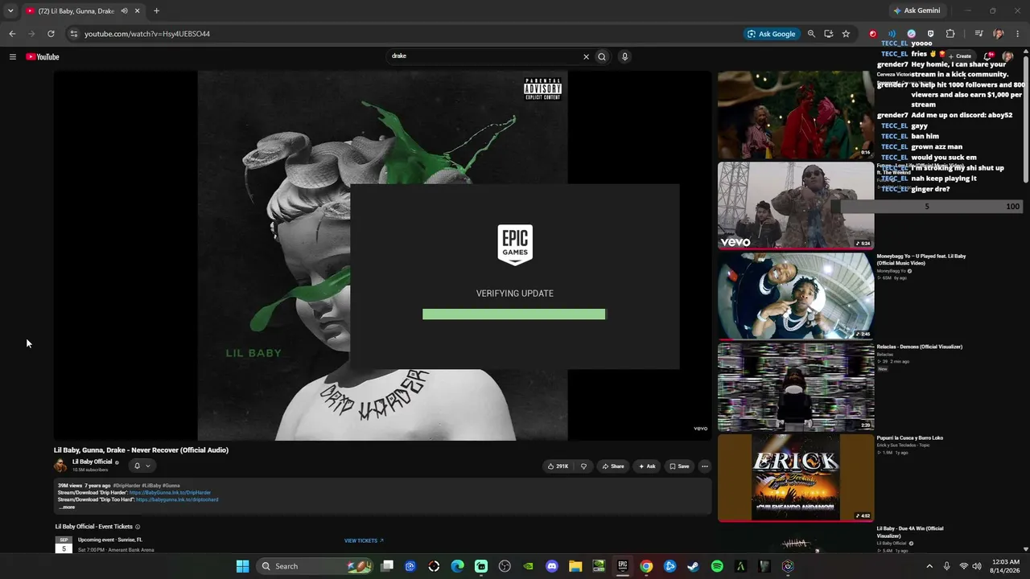
Task: Install this page as an app
Action: 828,34
